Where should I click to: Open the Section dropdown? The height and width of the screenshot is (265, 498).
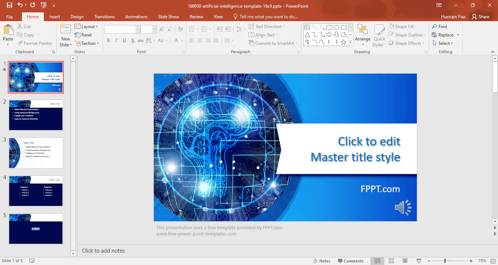pyautogui.click(x=87, y=43)
